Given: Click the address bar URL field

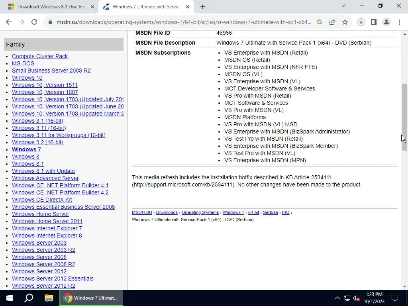Looking at the screenshot, I should click(184, 22).
